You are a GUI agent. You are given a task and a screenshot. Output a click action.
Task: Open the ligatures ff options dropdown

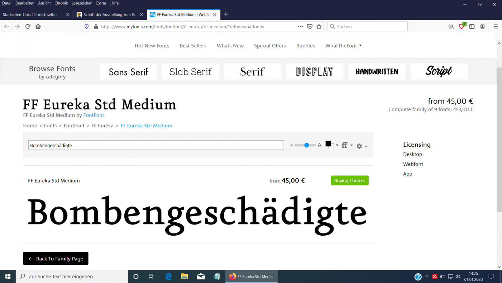[347, 145]
